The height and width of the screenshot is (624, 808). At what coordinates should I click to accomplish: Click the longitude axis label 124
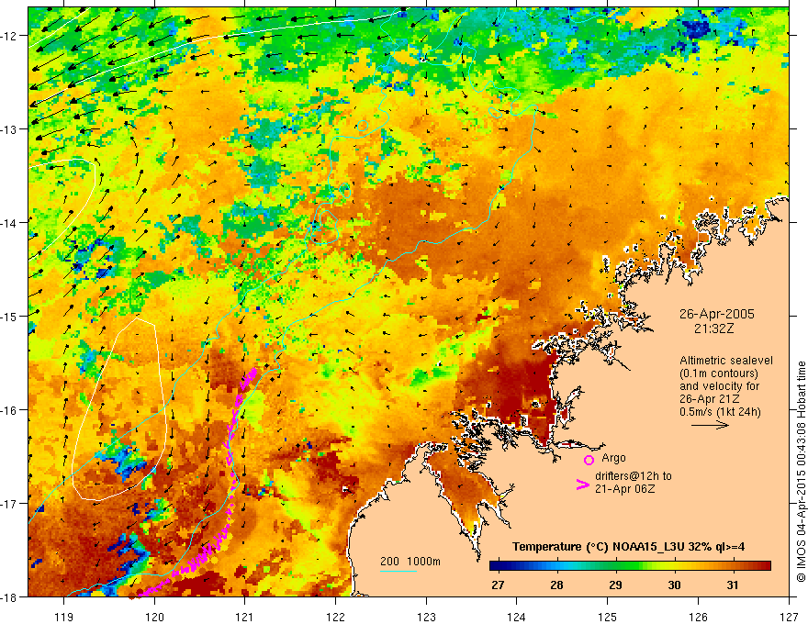517,617
